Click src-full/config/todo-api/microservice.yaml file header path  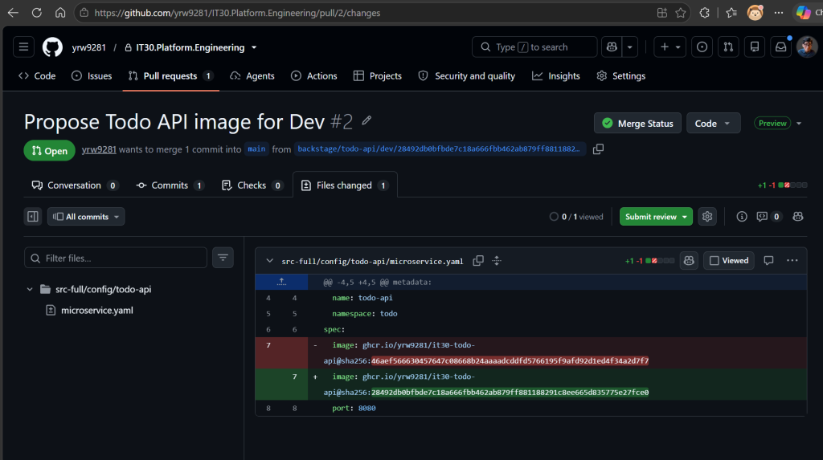click(372, 261)
